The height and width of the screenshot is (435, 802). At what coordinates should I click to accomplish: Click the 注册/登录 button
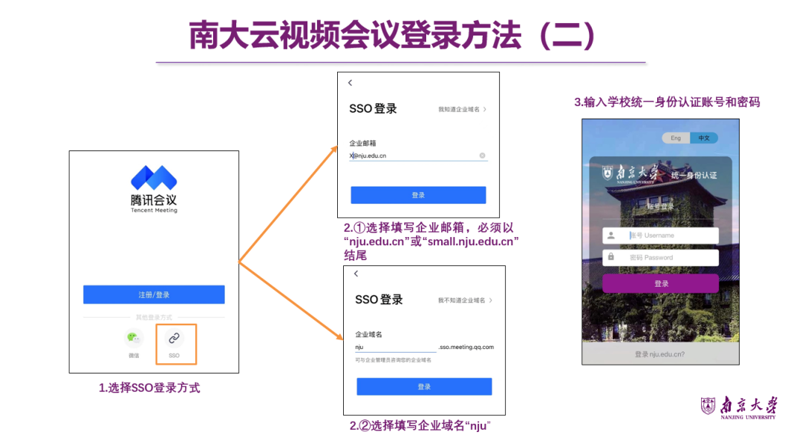point(153,294)
